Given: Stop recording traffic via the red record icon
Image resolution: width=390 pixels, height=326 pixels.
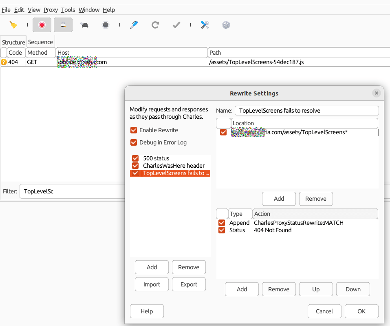Looking at the screenshot, I should 42,24.
